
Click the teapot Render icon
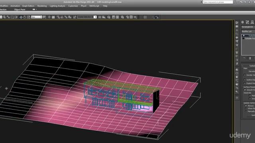(x=135, y=17)
